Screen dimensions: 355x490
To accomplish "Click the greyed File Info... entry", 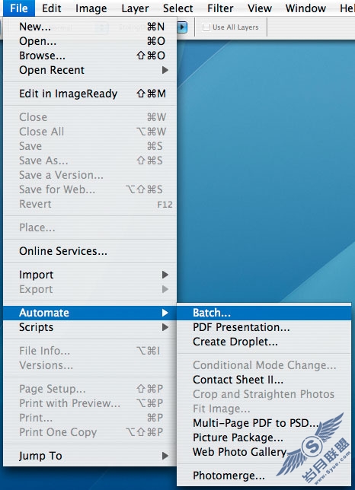I will (x=90, y=351).
